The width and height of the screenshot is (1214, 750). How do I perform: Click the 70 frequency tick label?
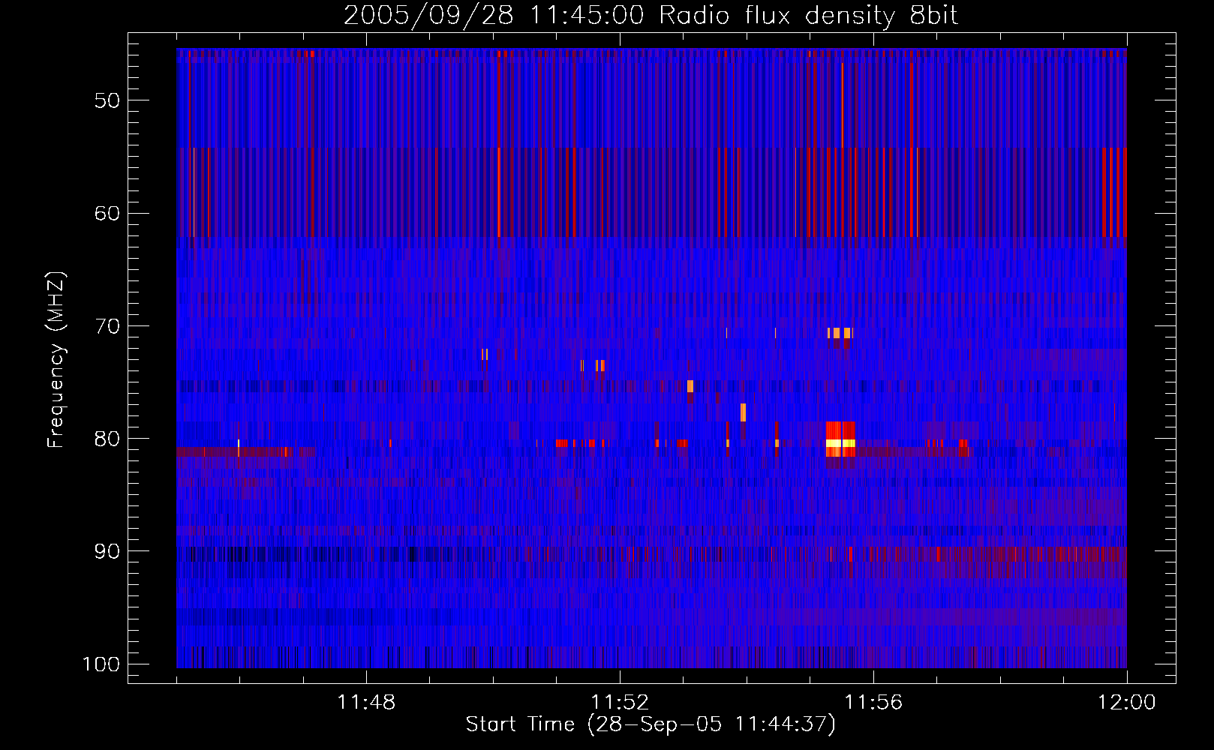107,326
